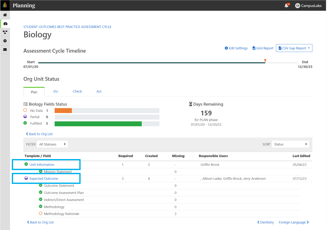The width and height of the screenshot is (327, 230).
Task: Click the Outcome Assessment Plan field row
Action: (170, 193)
